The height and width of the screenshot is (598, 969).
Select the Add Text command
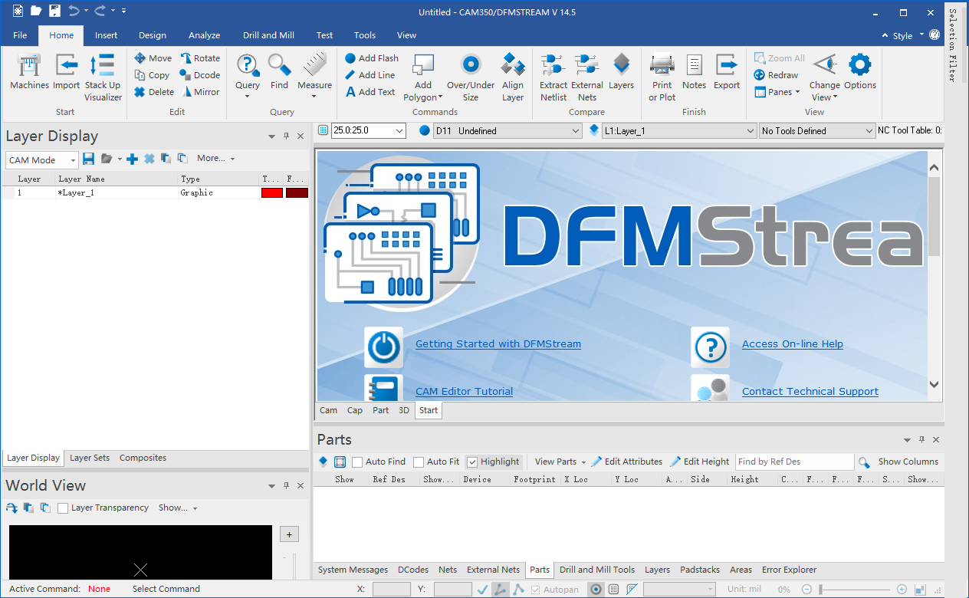[370, 92]
